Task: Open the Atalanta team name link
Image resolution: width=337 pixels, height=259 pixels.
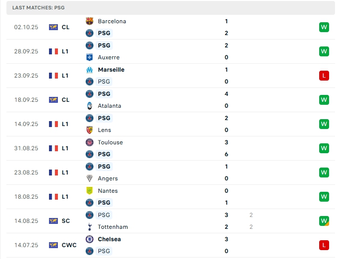Action: pos(109,106)
